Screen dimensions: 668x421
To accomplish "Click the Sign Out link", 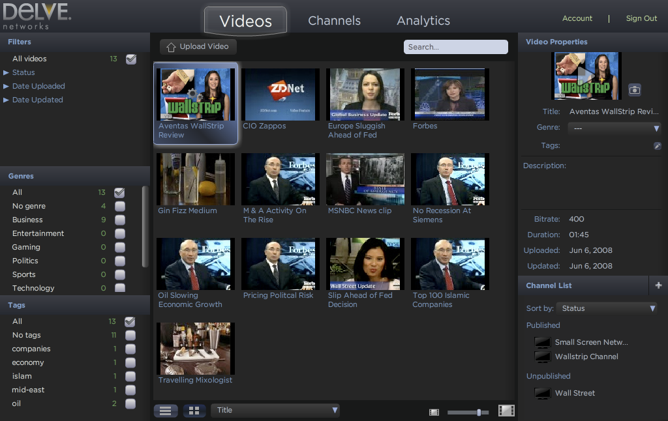I will click(641, 18).
